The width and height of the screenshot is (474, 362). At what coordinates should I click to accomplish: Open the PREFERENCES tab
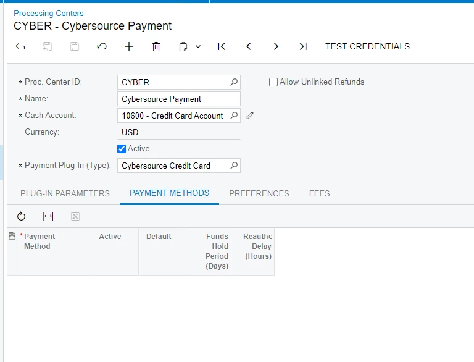[259, 193]
